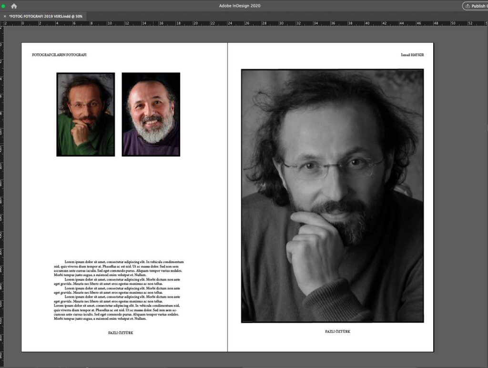Click the FOTOGRAFCILARIN FOTOGRAFI header text
Viewport: 488px width, 368px height.
[59, 55]
